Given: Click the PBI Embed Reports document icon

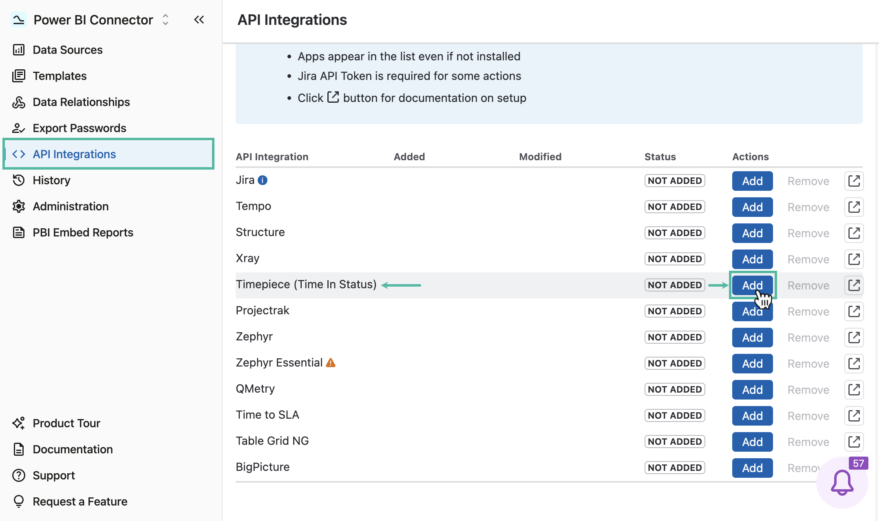Looking at the screenshot, I should point(19,232).
